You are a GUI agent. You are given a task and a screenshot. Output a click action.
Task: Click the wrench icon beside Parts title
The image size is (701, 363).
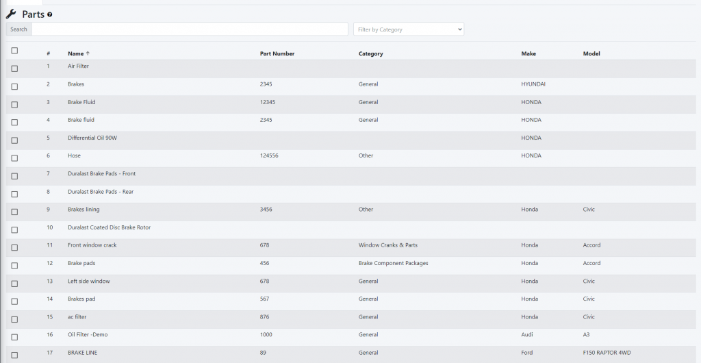11,14
